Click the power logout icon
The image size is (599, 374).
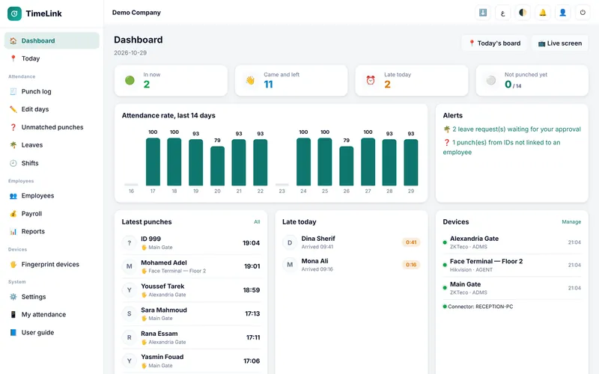pos(583,13)
